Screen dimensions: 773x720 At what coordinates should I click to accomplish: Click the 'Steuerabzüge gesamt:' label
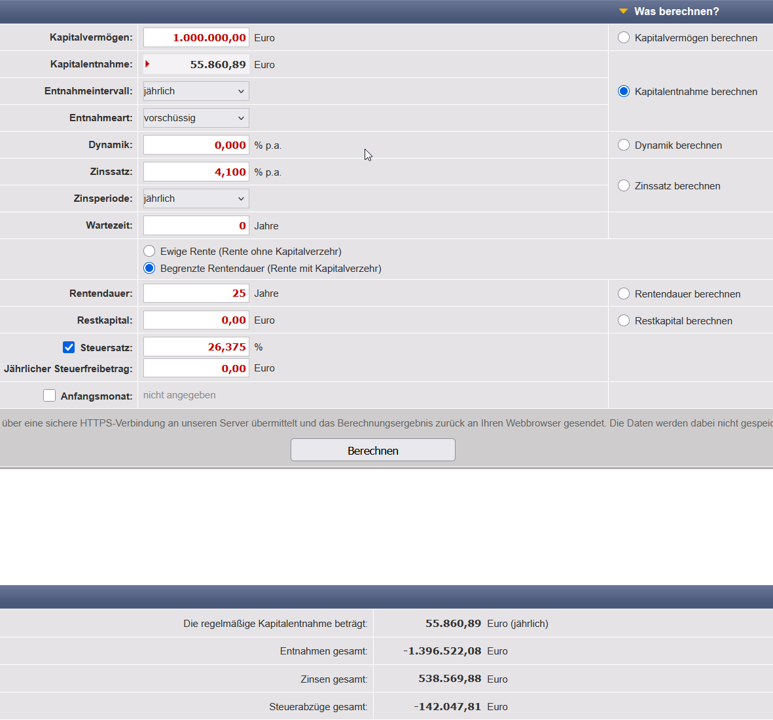(x=319, y=707)
